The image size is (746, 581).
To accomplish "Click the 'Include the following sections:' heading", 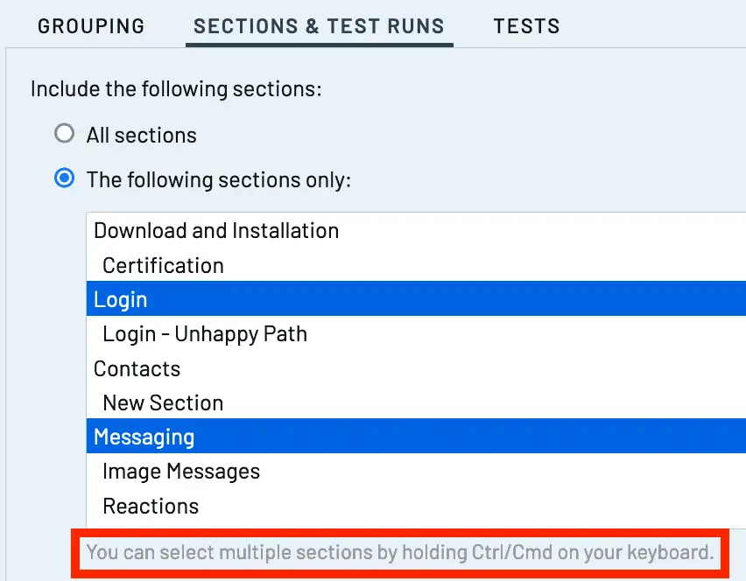I will [x=176, y=89].
